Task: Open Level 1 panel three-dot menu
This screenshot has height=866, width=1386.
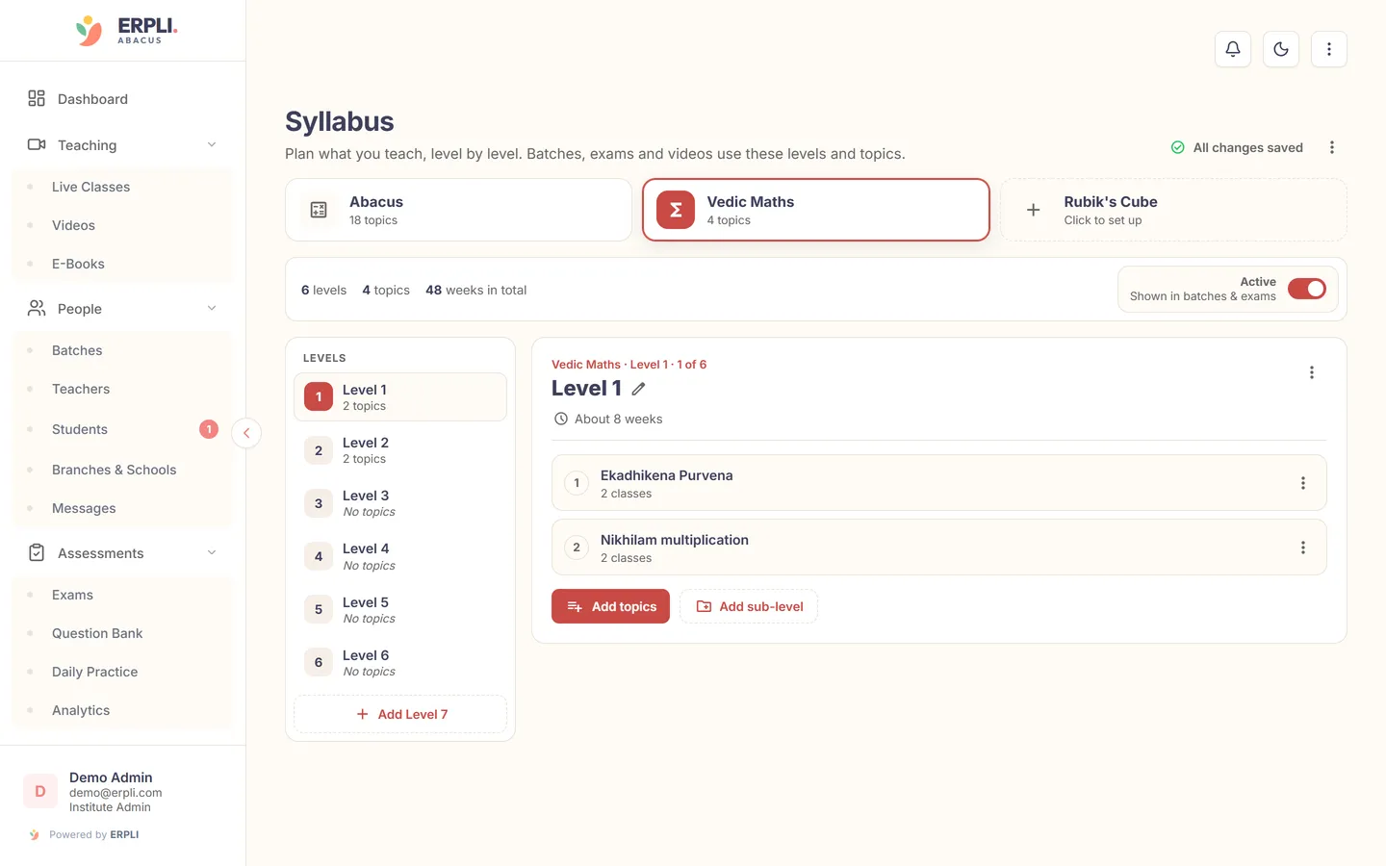Action: [x=1312, y=372]
